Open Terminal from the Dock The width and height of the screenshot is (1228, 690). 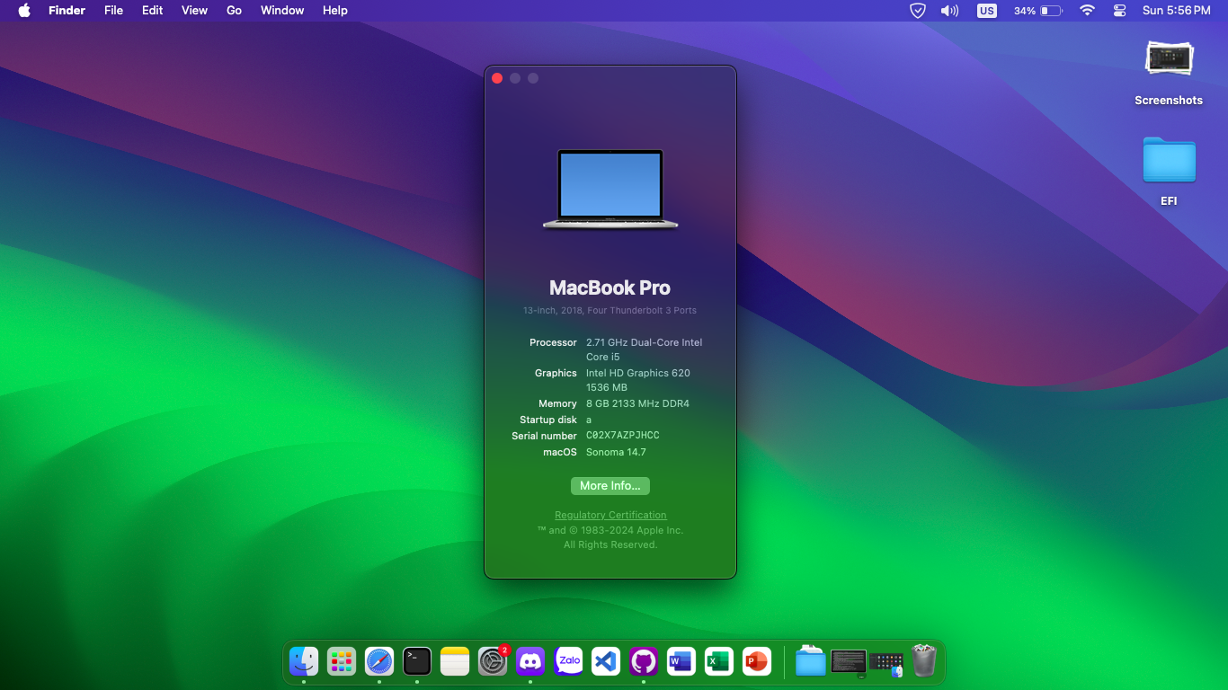(417, 662)
